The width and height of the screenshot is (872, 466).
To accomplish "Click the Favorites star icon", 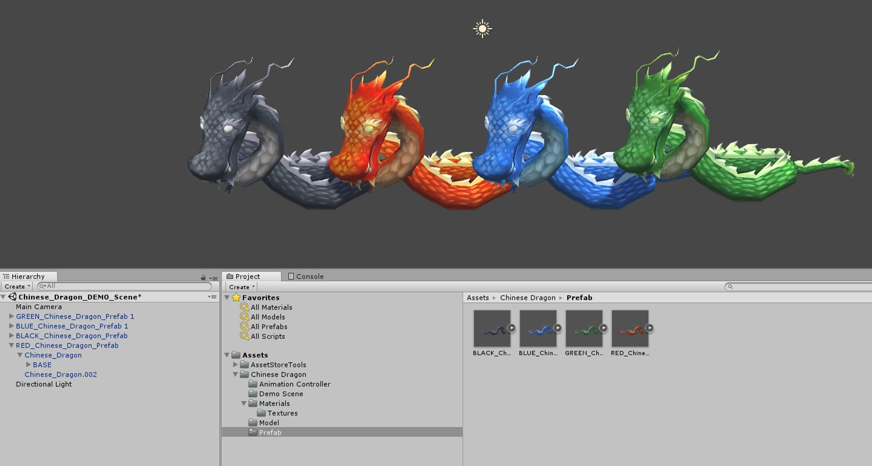I will [x=236, y=298].
